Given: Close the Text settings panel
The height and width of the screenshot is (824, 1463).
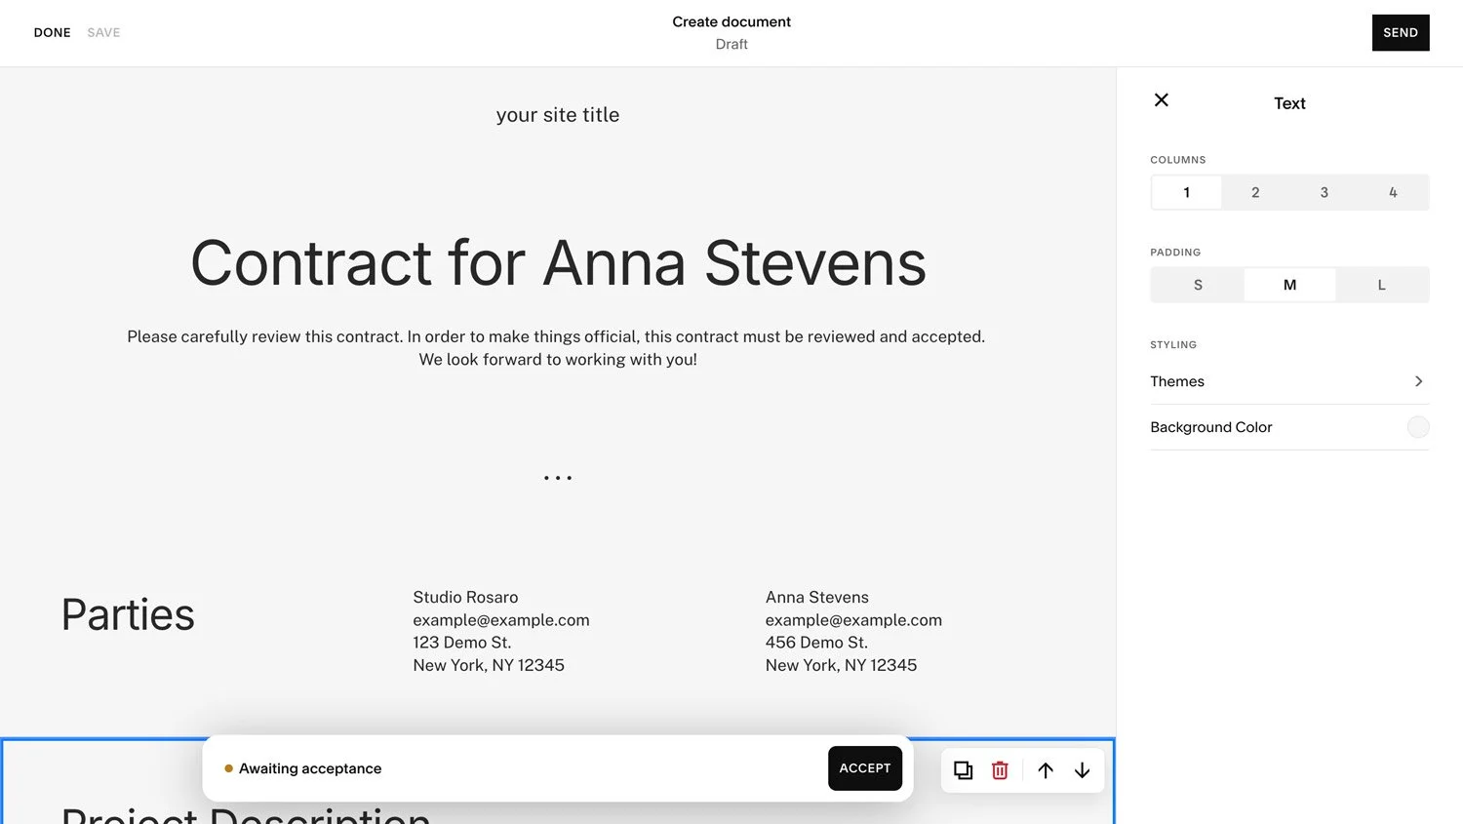Looking at the screenshot, I should point(1161,99).
